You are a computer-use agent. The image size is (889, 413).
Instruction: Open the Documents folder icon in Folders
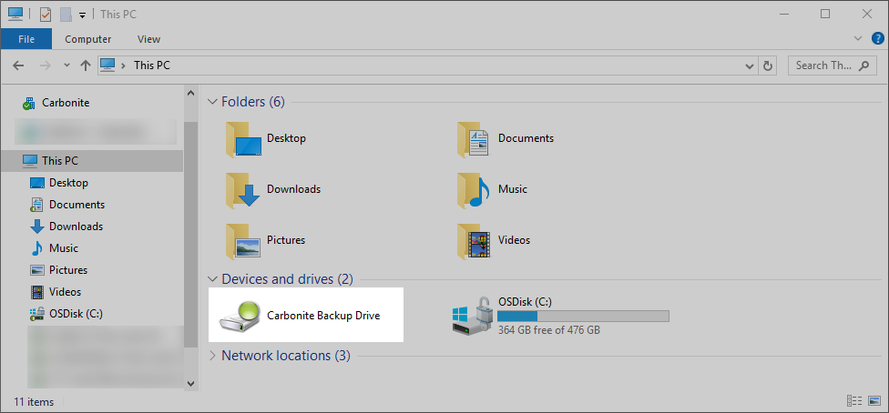click(x=474, y=139)
